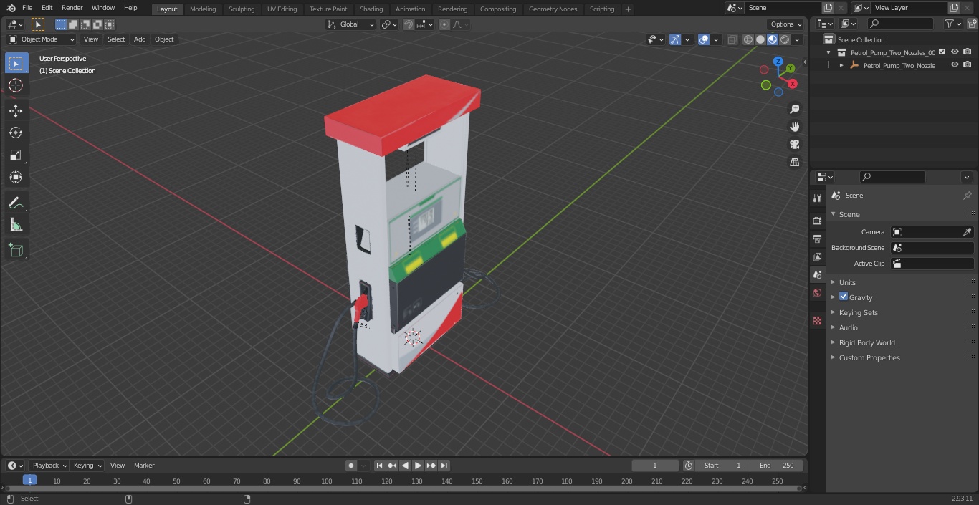Open the shading options dropdown arrow
Screen dimensions: 979x505
tap(797, 39)
